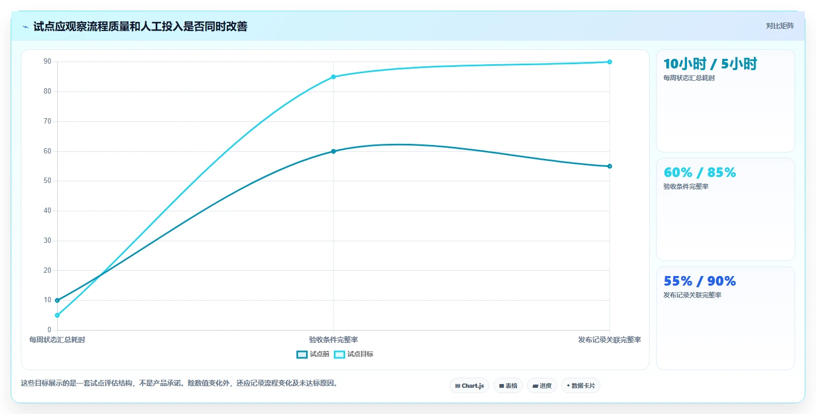The height and width of the screenshot is (414, 816).
Task: Click the 试点前 point at 验收条件完整率 (60)
Action: click(x=333, y=151)
